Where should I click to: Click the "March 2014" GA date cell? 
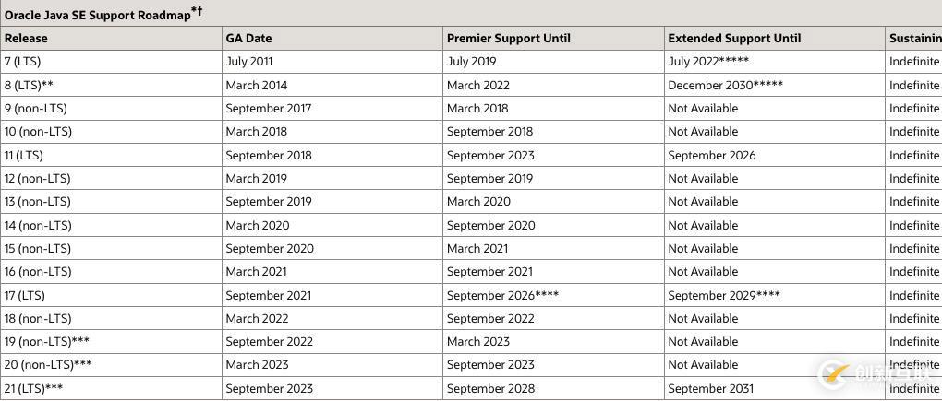tap(256, 85)
